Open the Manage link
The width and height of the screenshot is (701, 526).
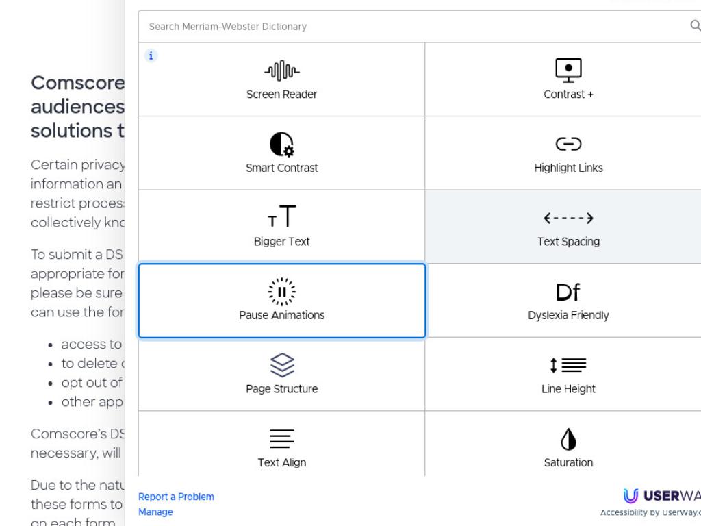[155, 512]
